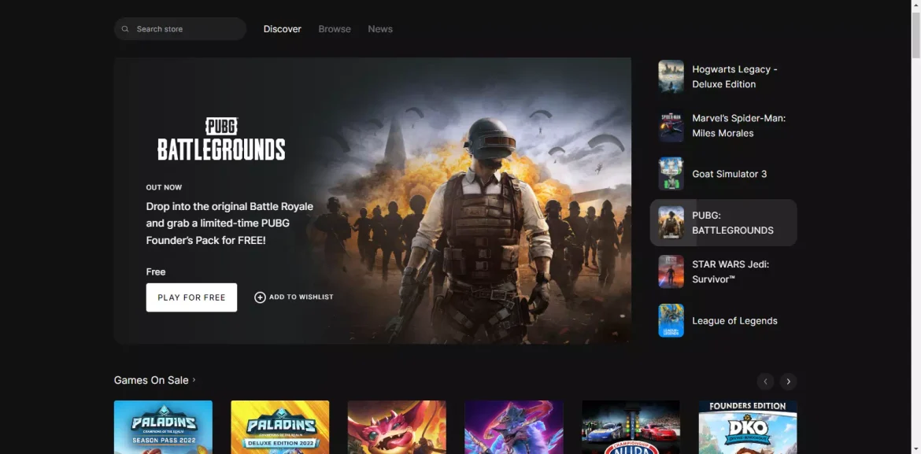921x454 pixels.
Task: Open the NHRA Championship drag racing card
Action: 631,427
